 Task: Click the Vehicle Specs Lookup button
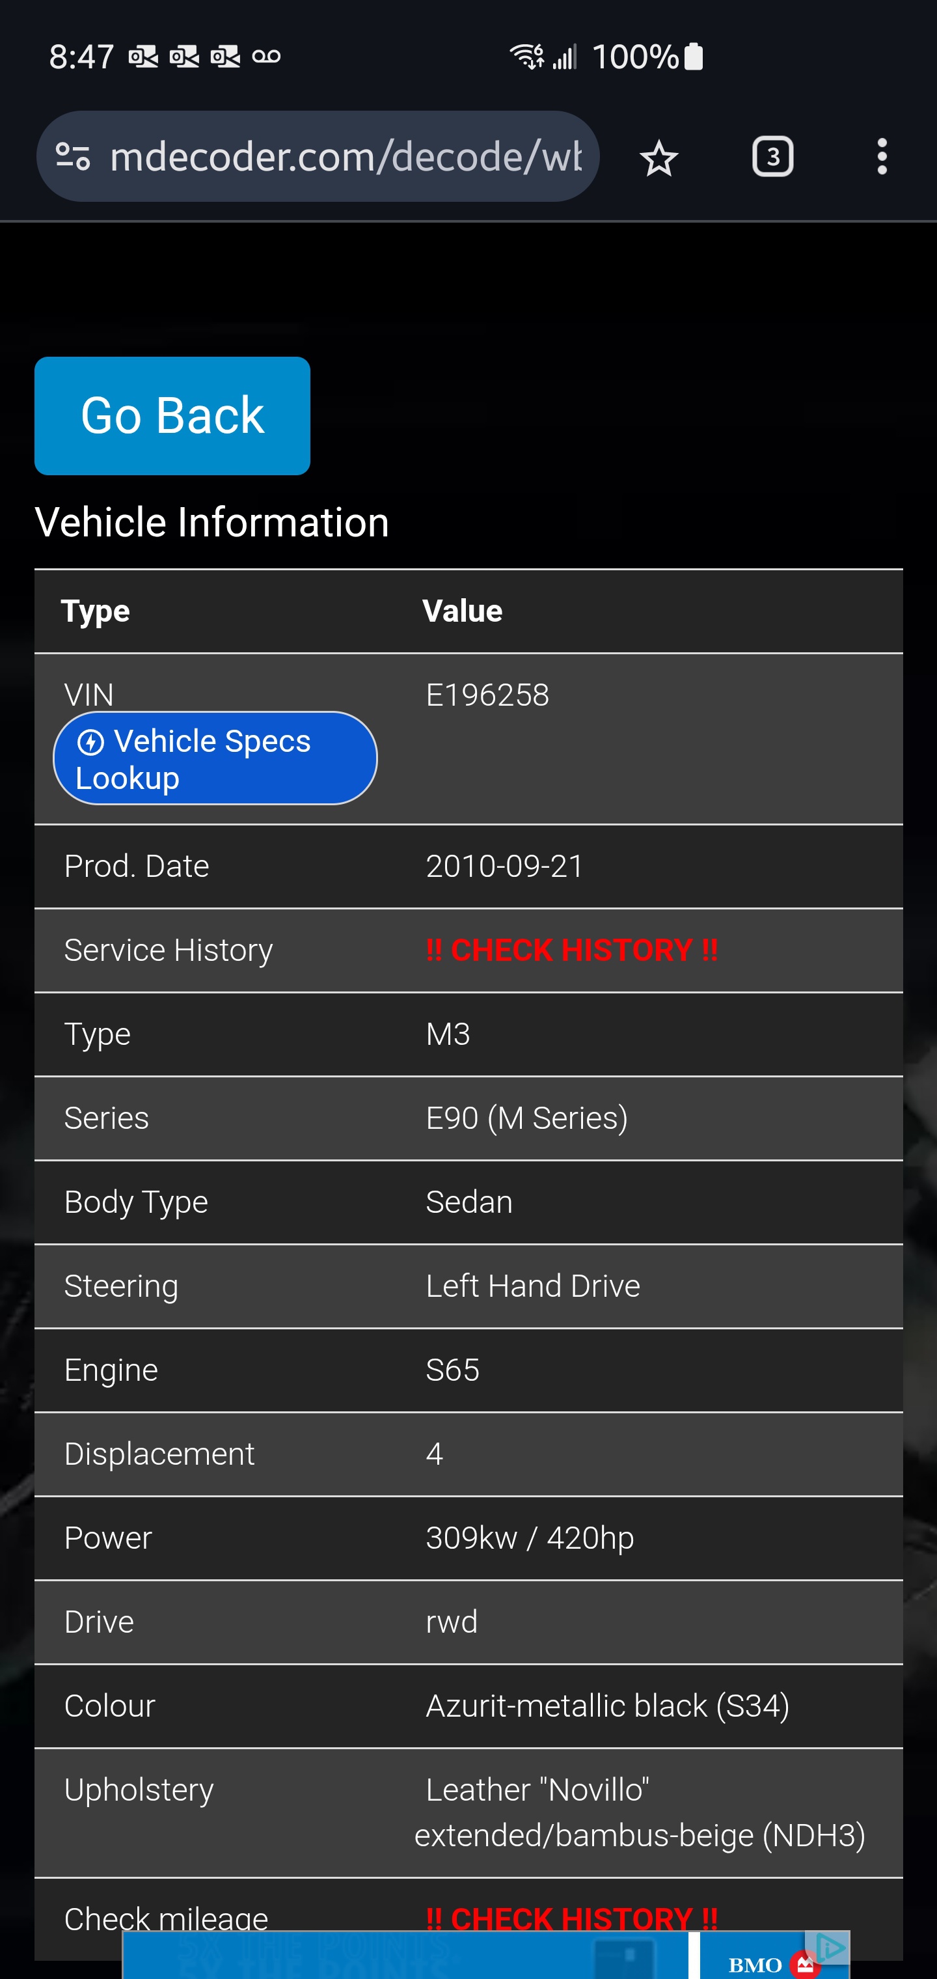point(215,759)
